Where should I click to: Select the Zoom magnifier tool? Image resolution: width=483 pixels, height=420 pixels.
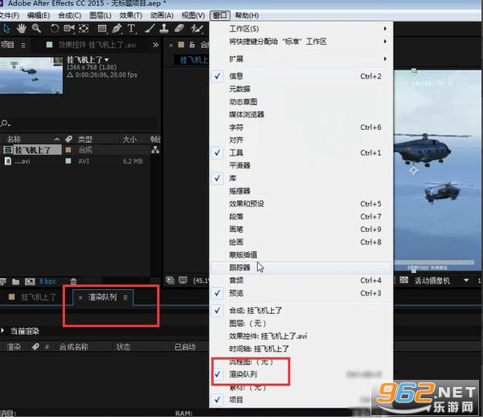pos(36,29)
